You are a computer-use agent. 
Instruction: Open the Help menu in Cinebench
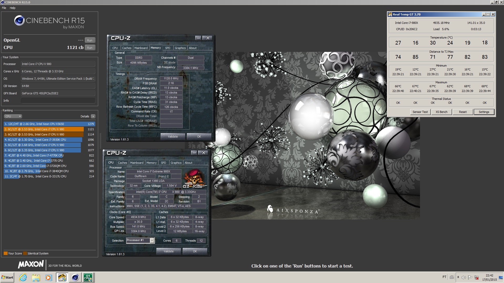pos(13,8)
